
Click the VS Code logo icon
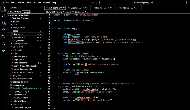pyautogui.click(x=2, y=3)
